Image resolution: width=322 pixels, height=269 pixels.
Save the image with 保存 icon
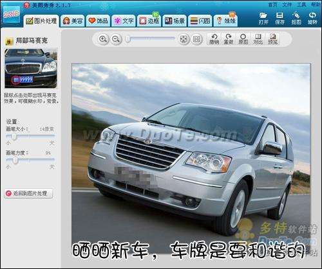(x=279, y=18)
